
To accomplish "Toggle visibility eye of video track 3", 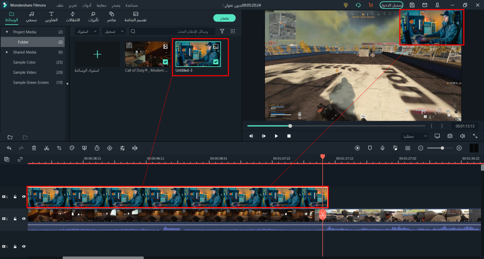I will pyautogui.click(x=24, y=197).
